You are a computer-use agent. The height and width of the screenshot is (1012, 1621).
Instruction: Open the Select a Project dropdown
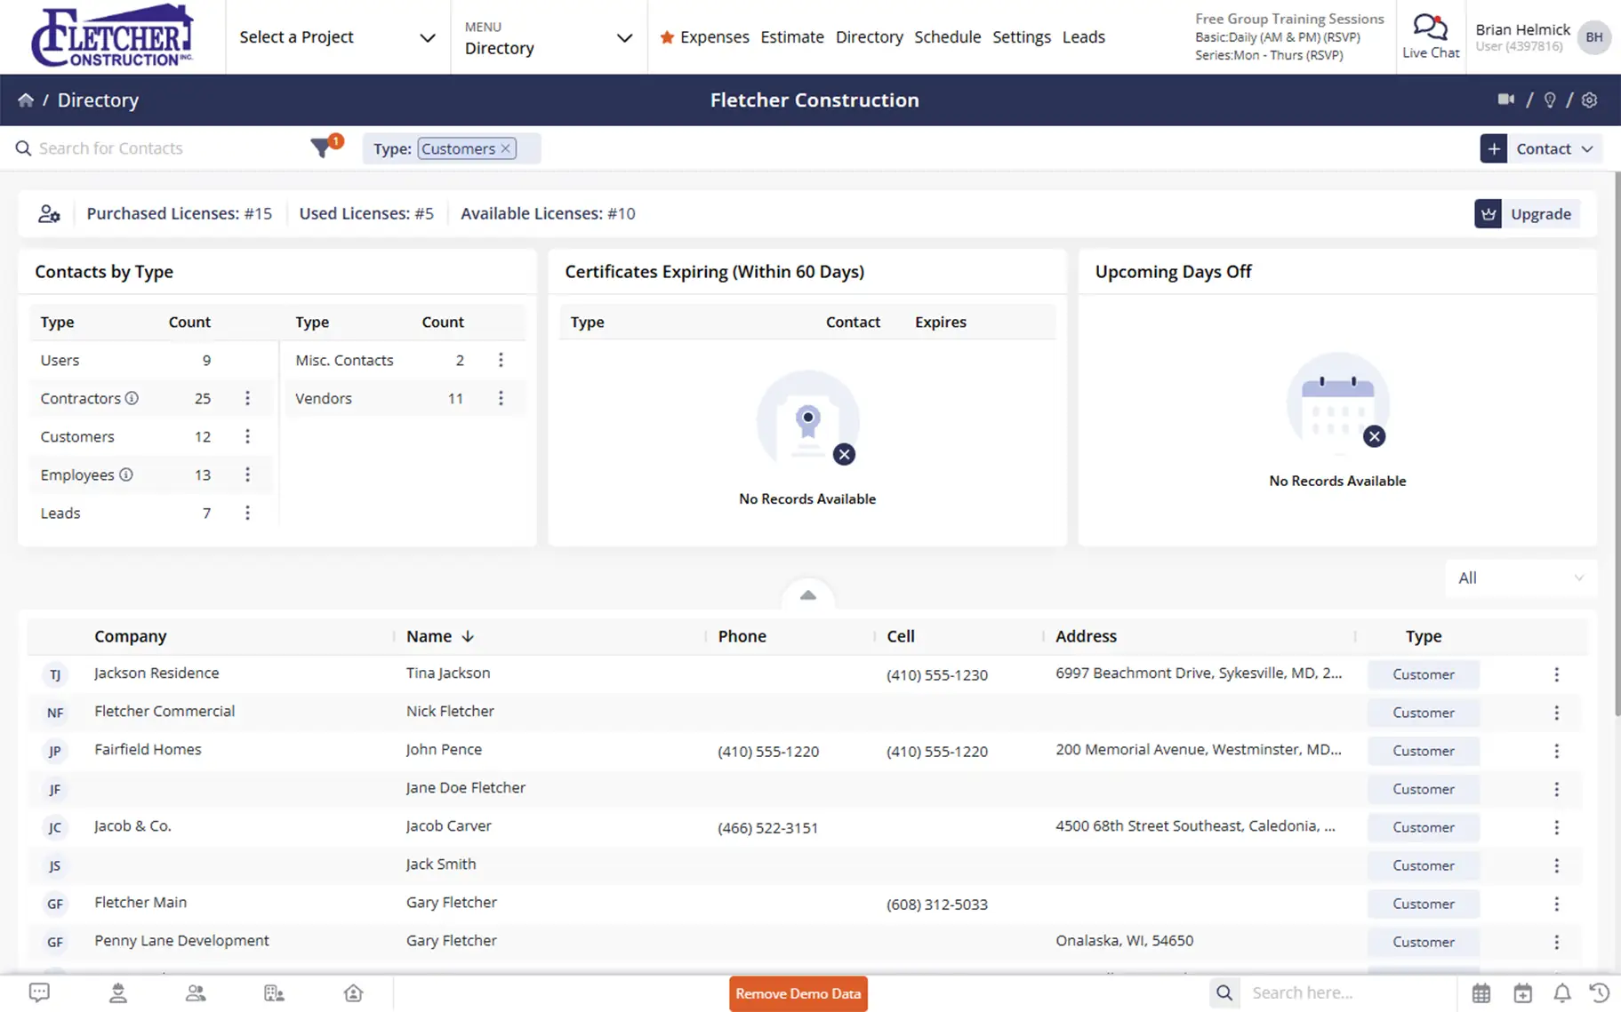(337, 37)
